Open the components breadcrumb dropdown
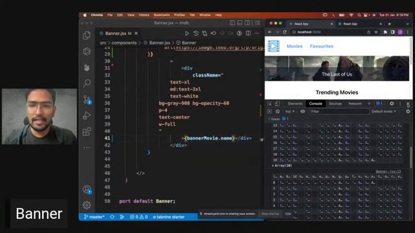 pos(124,43)
